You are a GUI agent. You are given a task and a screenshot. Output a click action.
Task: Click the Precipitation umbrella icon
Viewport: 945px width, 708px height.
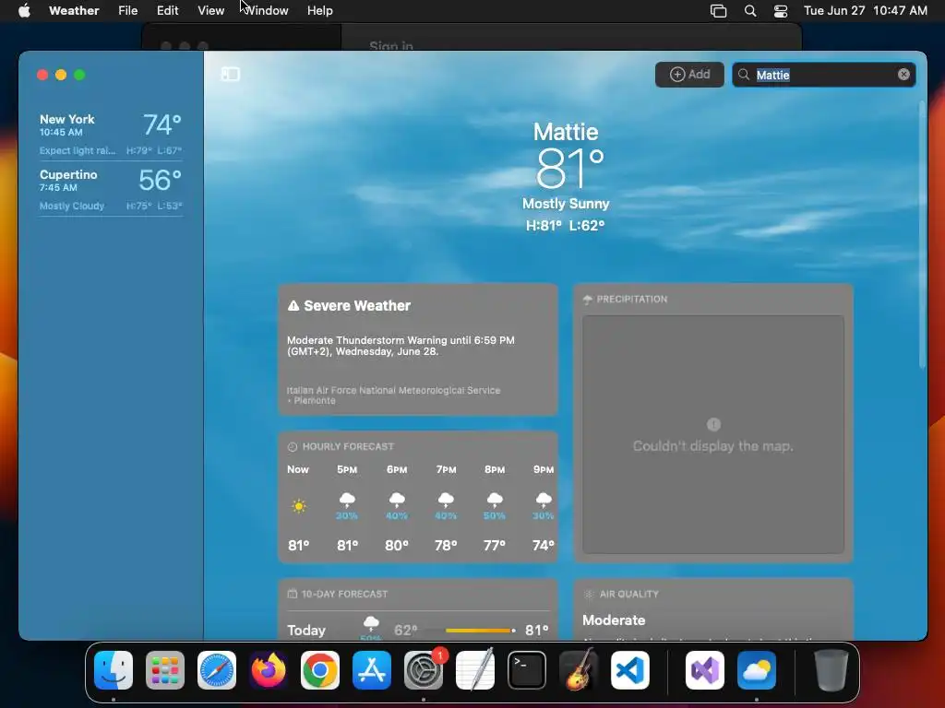tap(588, 300)
